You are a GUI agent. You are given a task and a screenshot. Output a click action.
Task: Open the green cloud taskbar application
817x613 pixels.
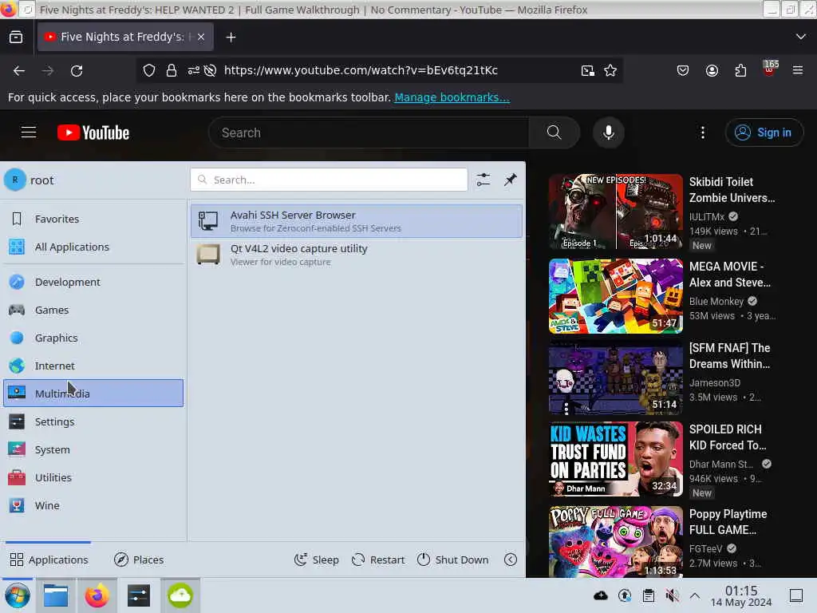click(180, 595)
